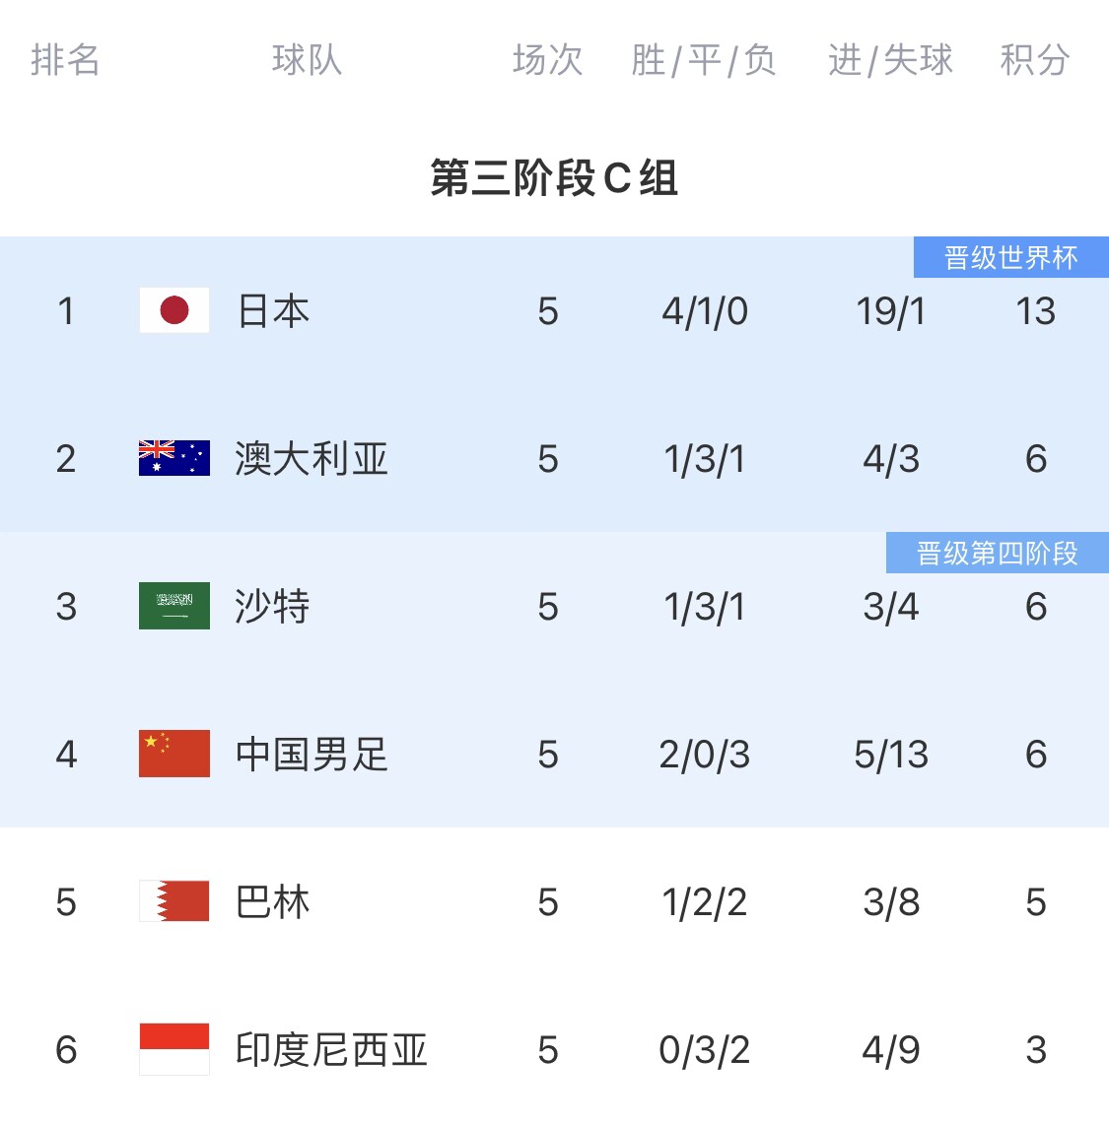Select the 巴林 team name

click(273, 902)
